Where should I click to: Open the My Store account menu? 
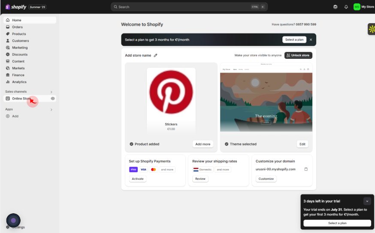click(364, 7)
